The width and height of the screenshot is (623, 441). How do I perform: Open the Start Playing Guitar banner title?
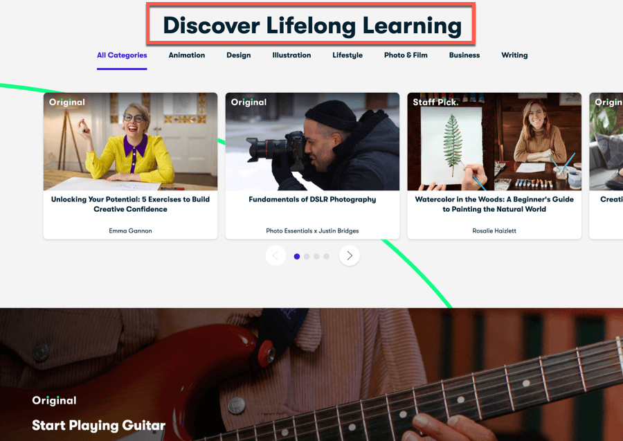click(x=98, y=426)
